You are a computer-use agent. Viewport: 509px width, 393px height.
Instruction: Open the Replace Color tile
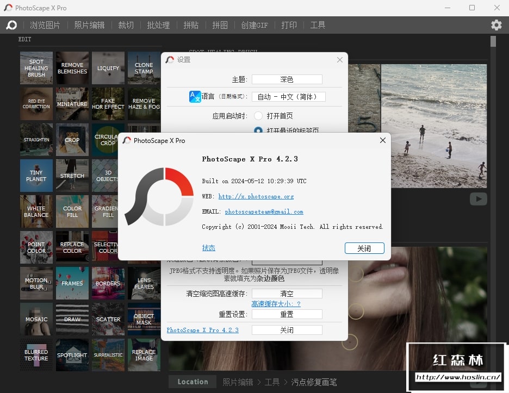pyautogui.click(x=72, y=247)
